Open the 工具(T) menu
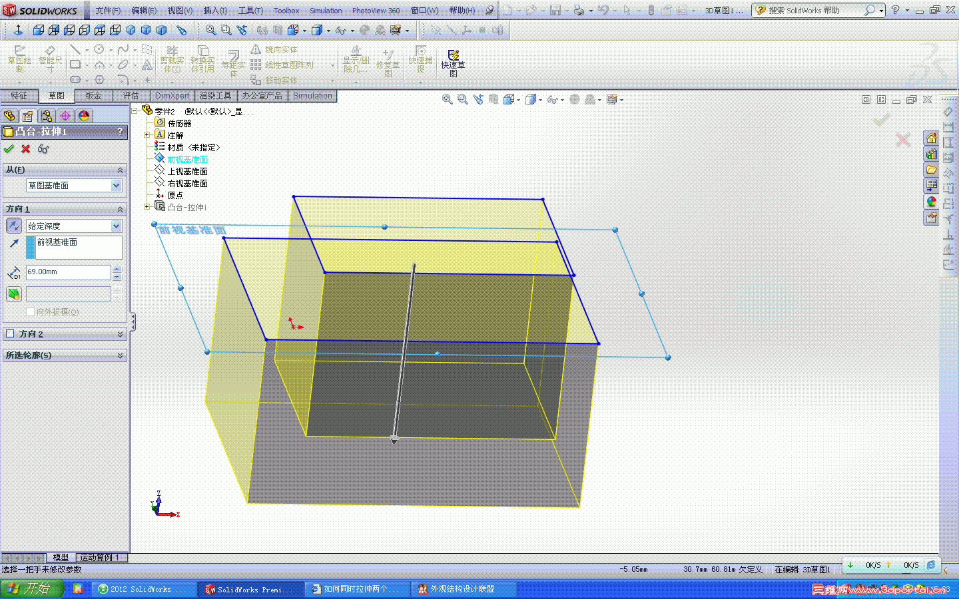 coord(250,11)
